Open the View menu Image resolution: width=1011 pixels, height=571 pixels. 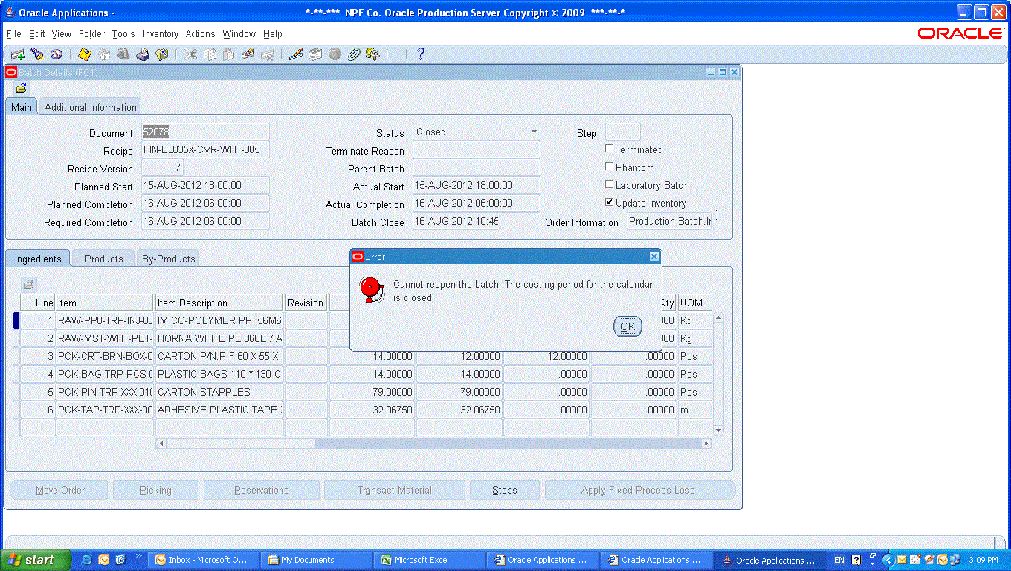[62, 34]
